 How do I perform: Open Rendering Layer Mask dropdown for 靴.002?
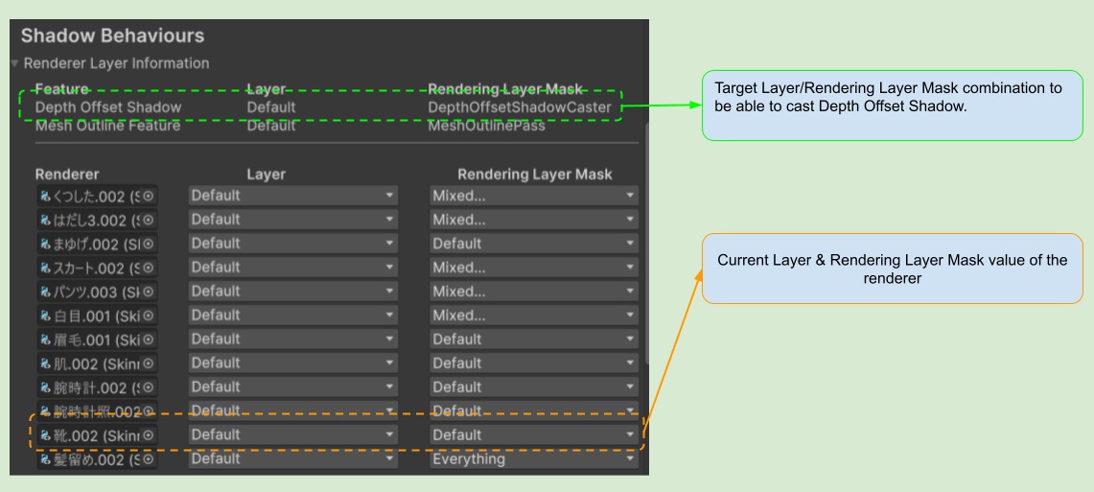533,435
